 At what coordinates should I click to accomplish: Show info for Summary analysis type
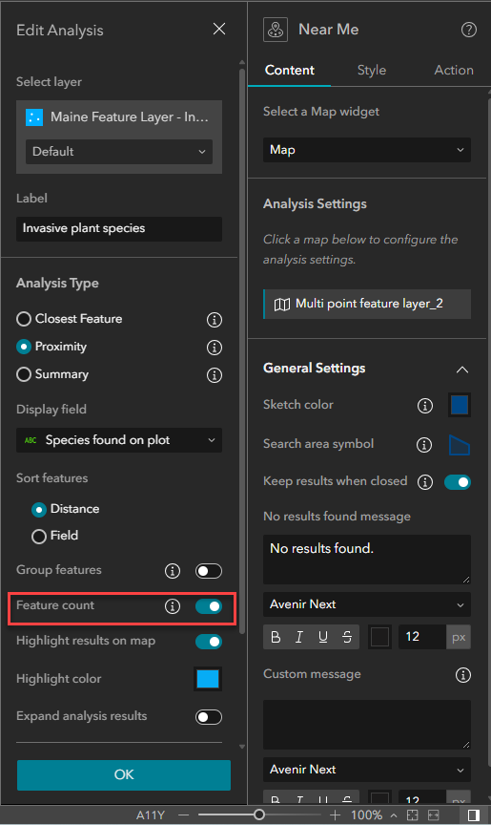click(x=215, y=375)
